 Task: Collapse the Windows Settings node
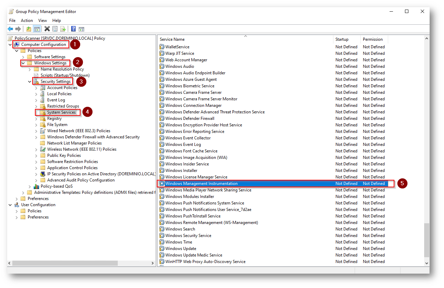point(23,63)
